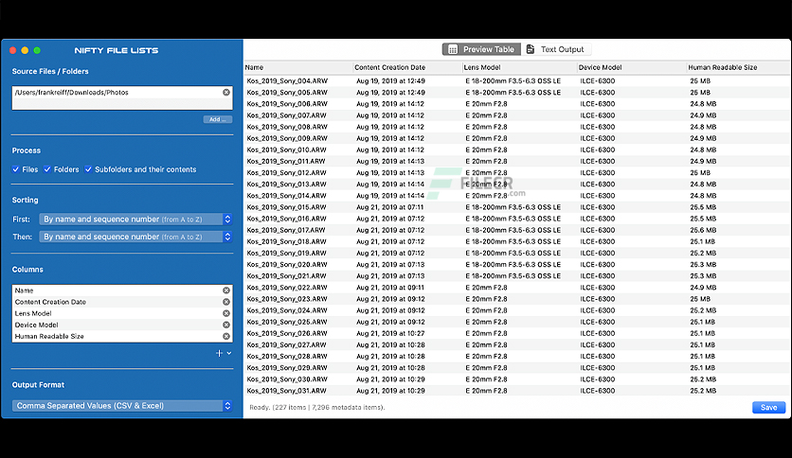Click the status text showing 227 items
792x458 pixels.
tap(317, 408)
